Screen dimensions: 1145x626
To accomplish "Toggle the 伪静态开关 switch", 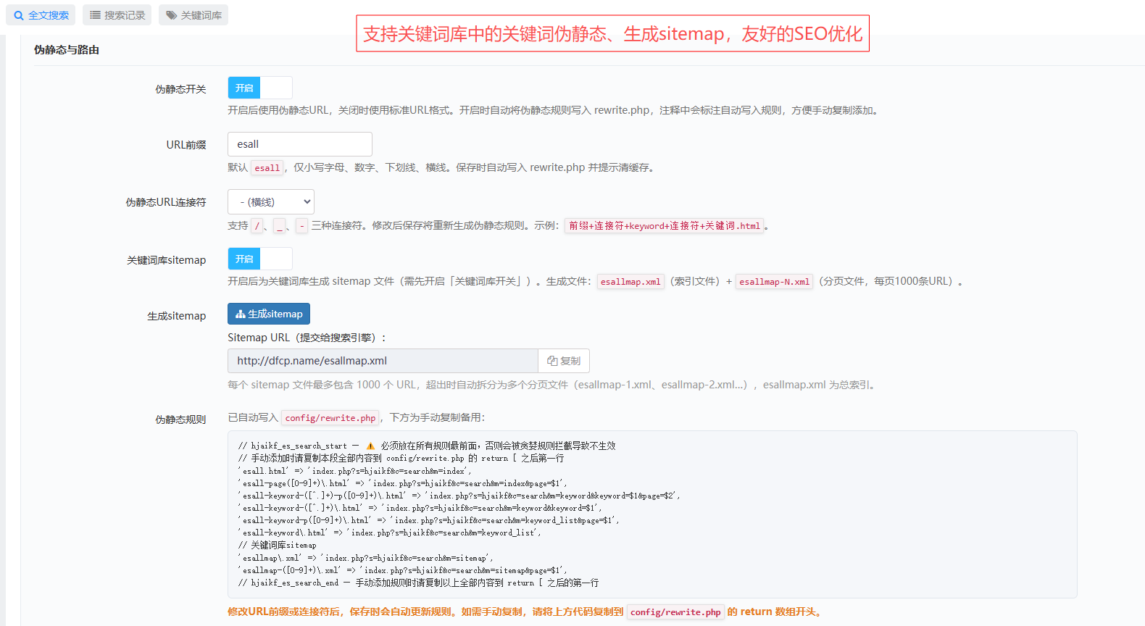I will pyautogui.click(x=260, y=88).
